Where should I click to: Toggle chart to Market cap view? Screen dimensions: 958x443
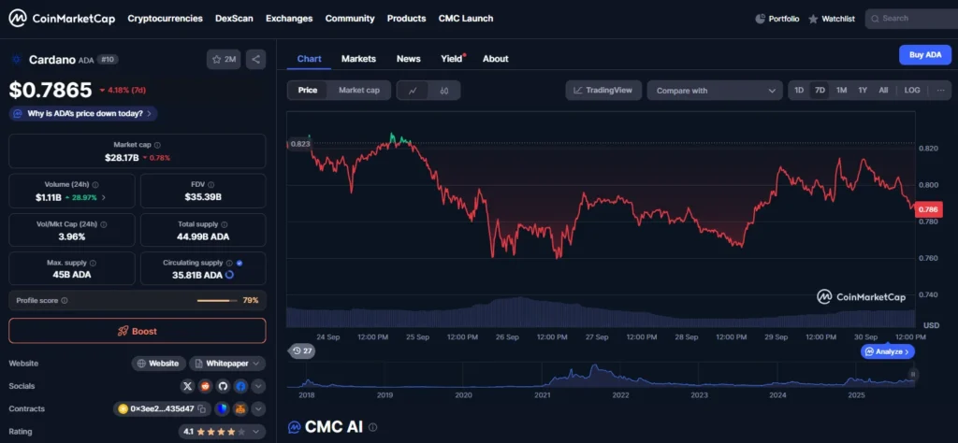pos(358,91)
